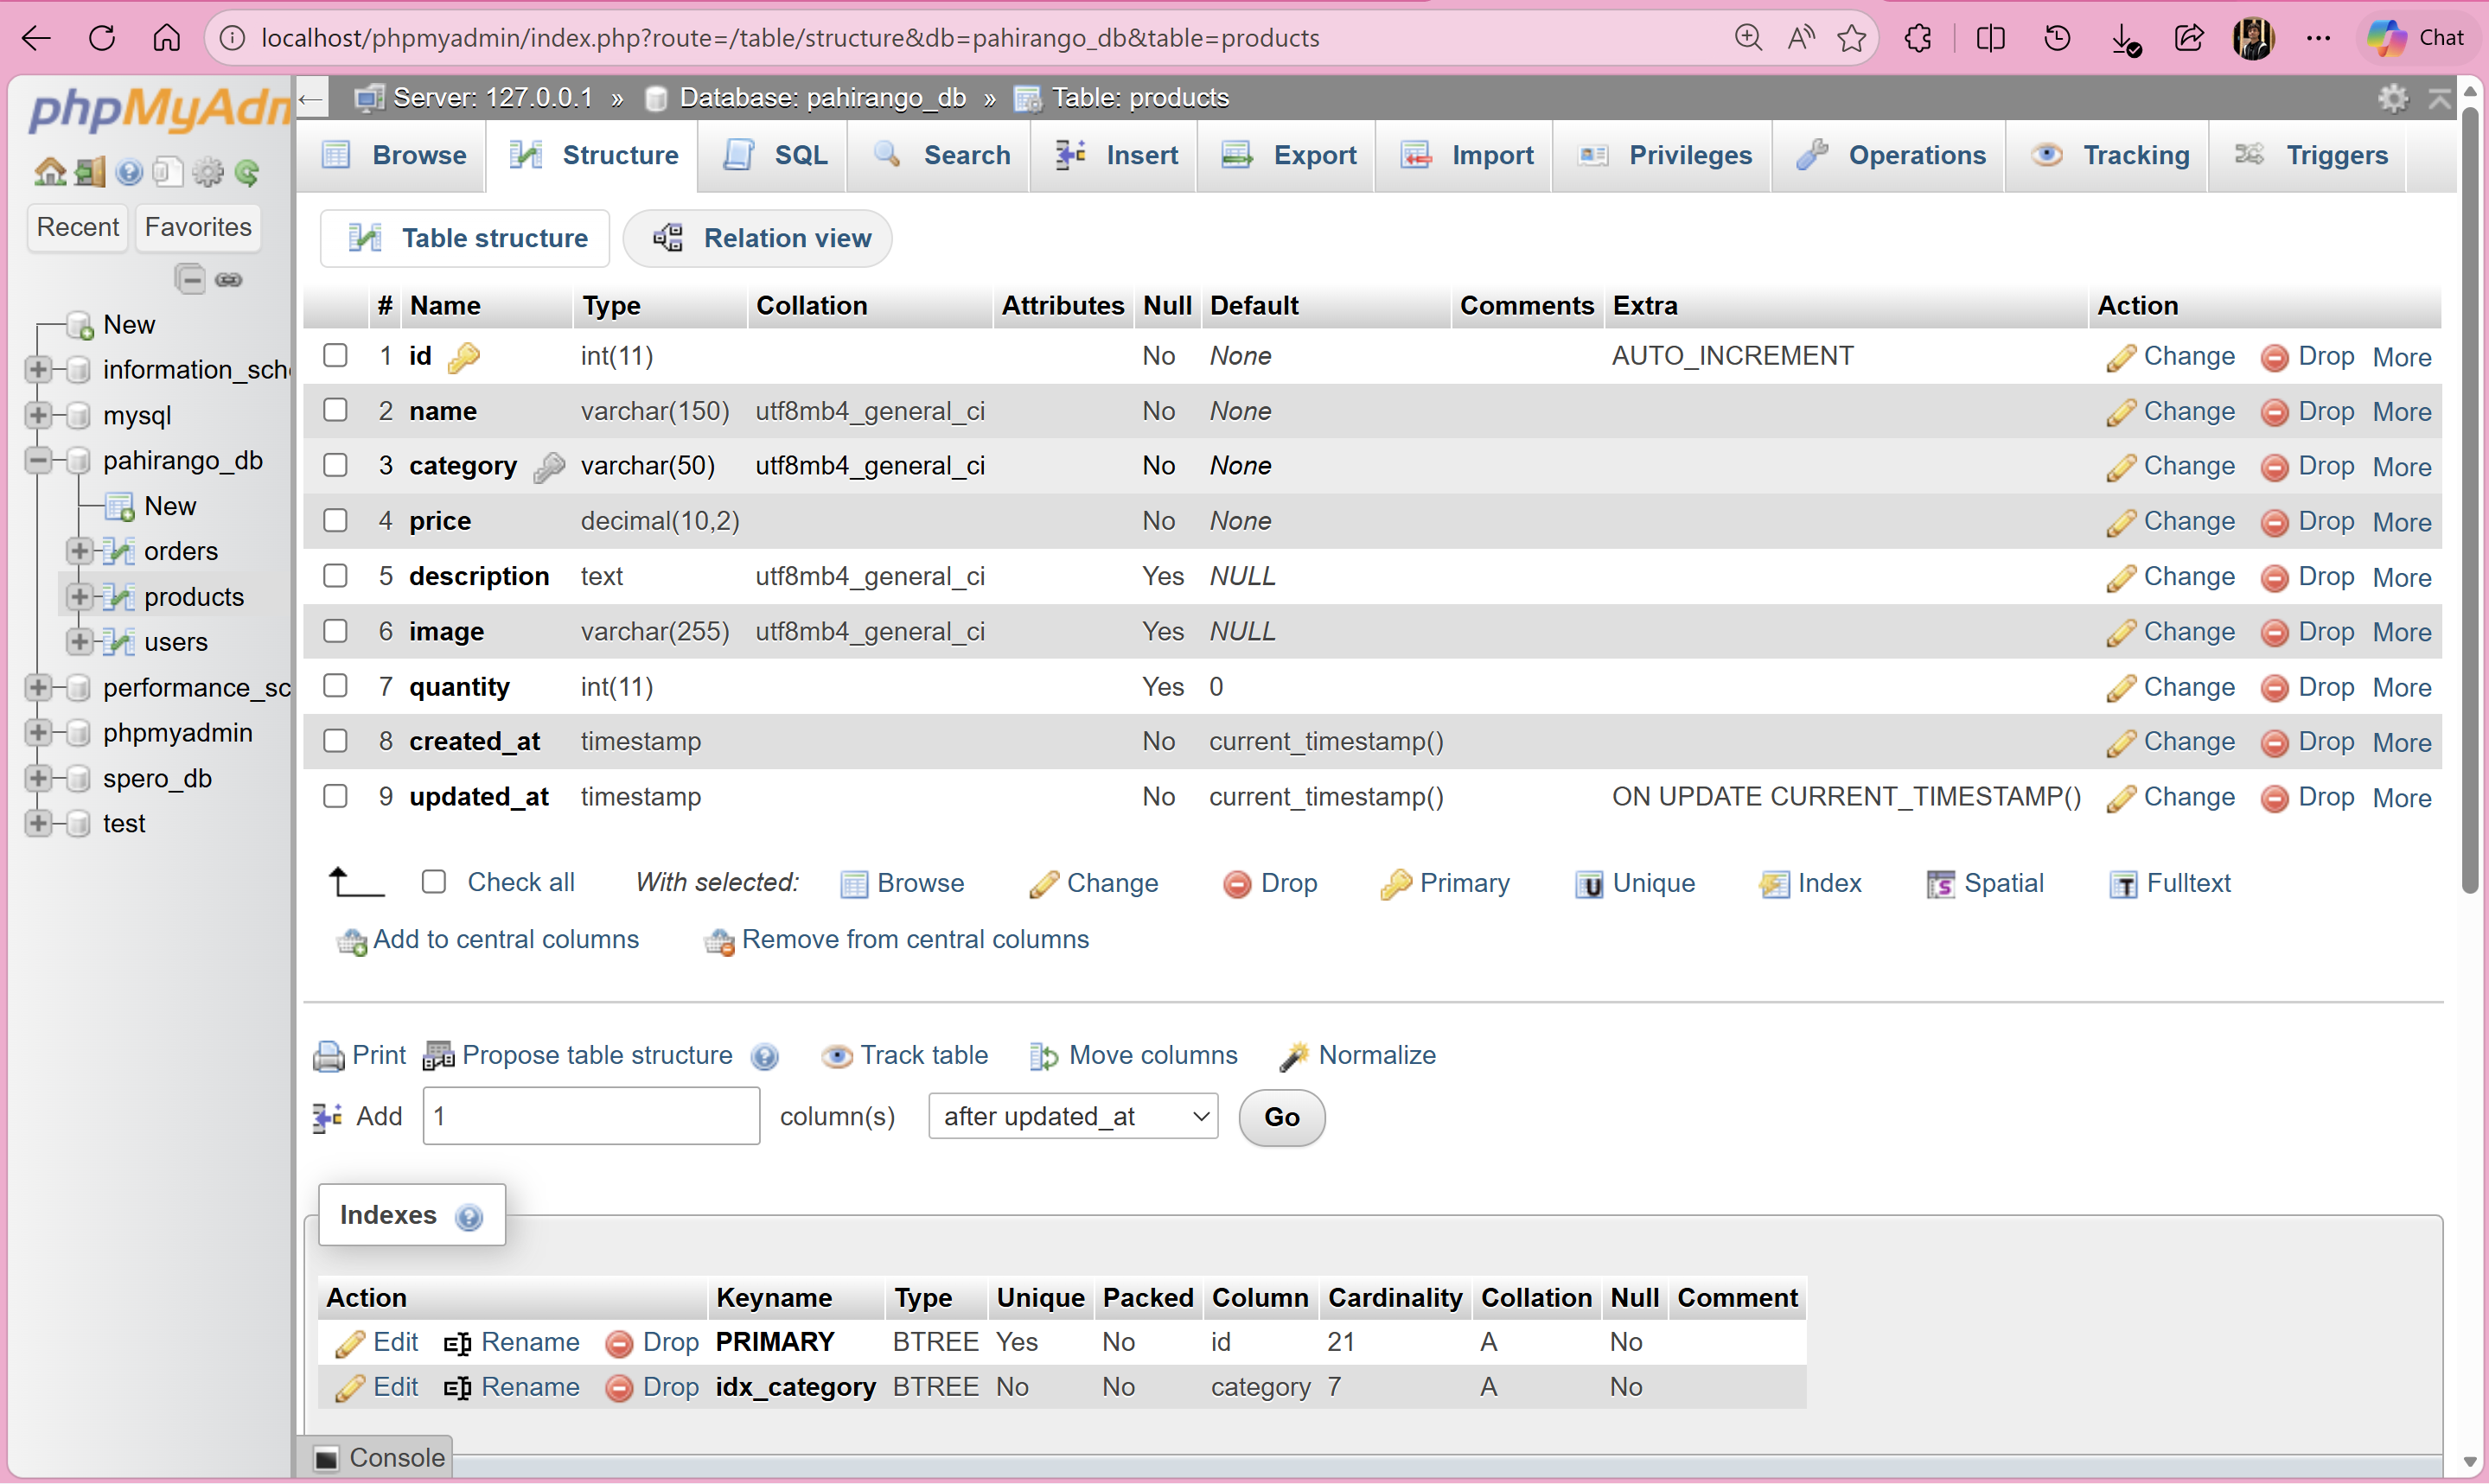2489x1484 pixels.
Task: Expand the users table in the sidebar
Action: 79,642
